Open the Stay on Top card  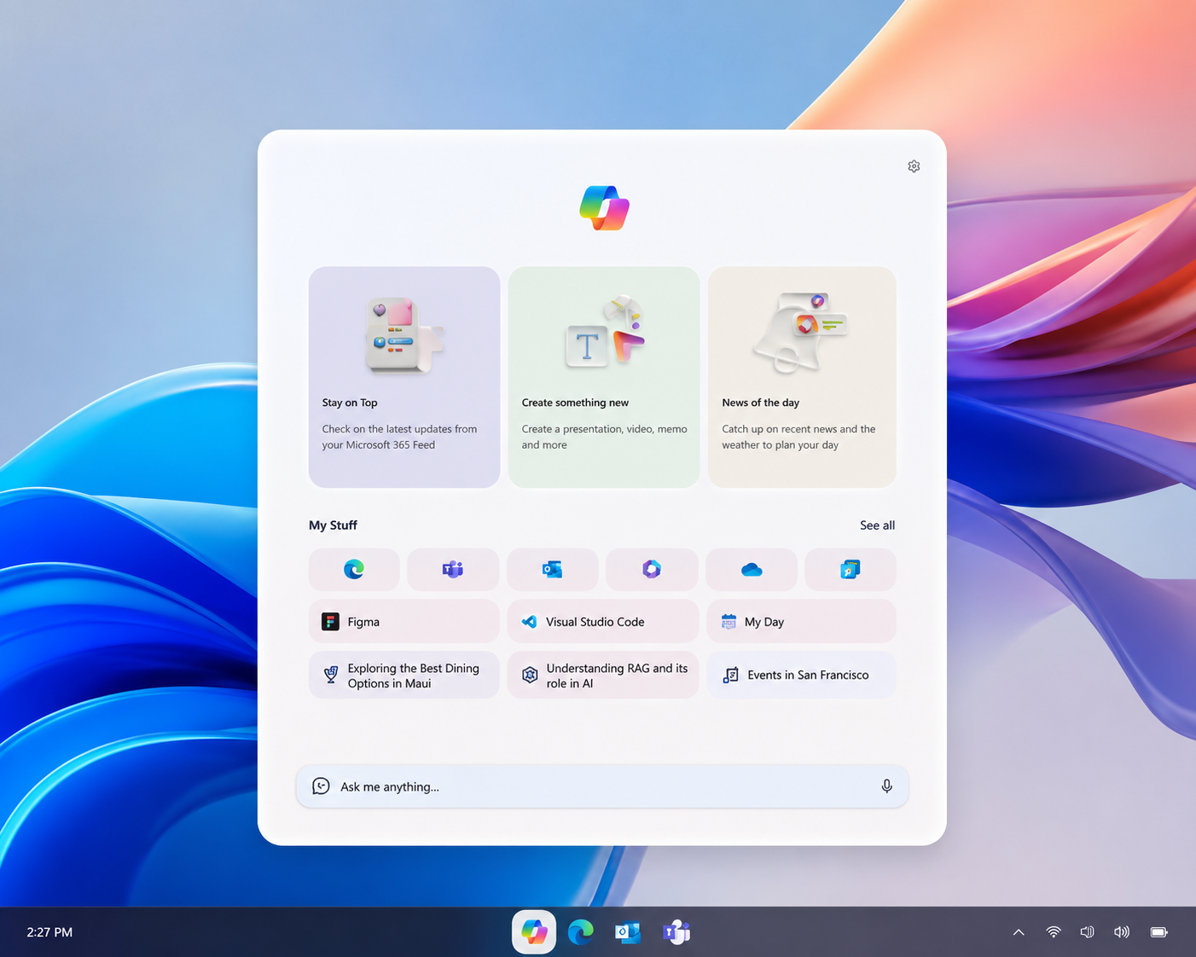coord(404,377)
